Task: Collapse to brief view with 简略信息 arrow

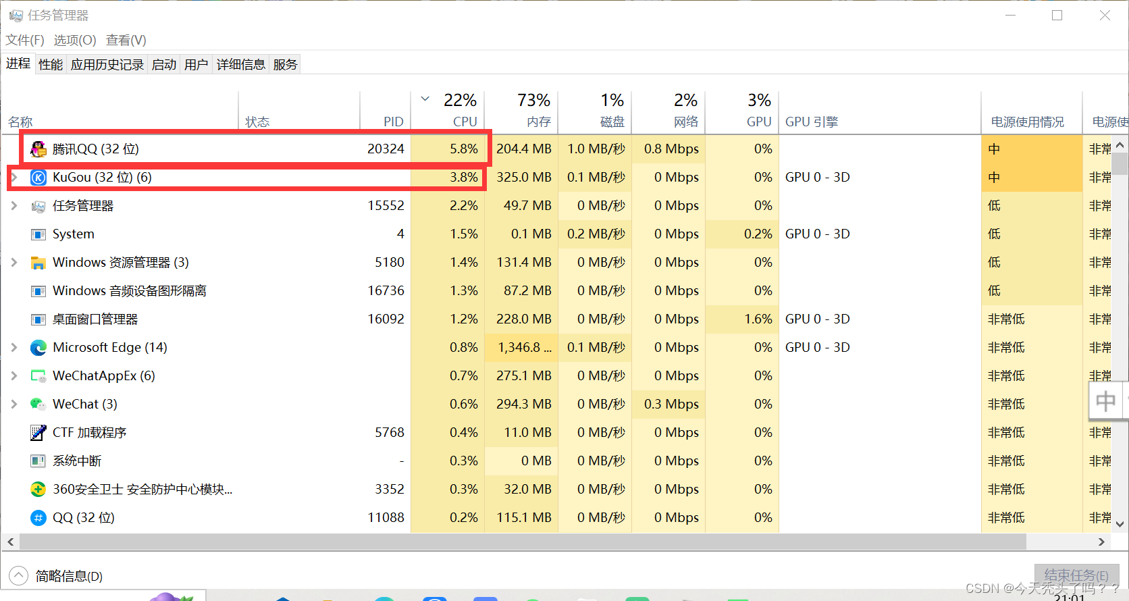Action: 18,576
